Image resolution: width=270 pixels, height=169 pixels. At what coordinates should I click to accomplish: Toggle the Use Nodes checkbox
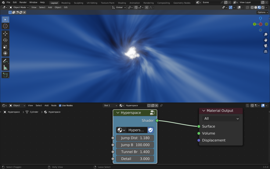(x=60, y=105)
